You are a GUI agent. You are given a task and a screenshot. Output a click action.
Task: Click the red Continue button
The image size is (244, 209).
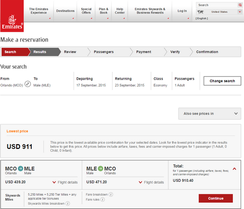216,198
